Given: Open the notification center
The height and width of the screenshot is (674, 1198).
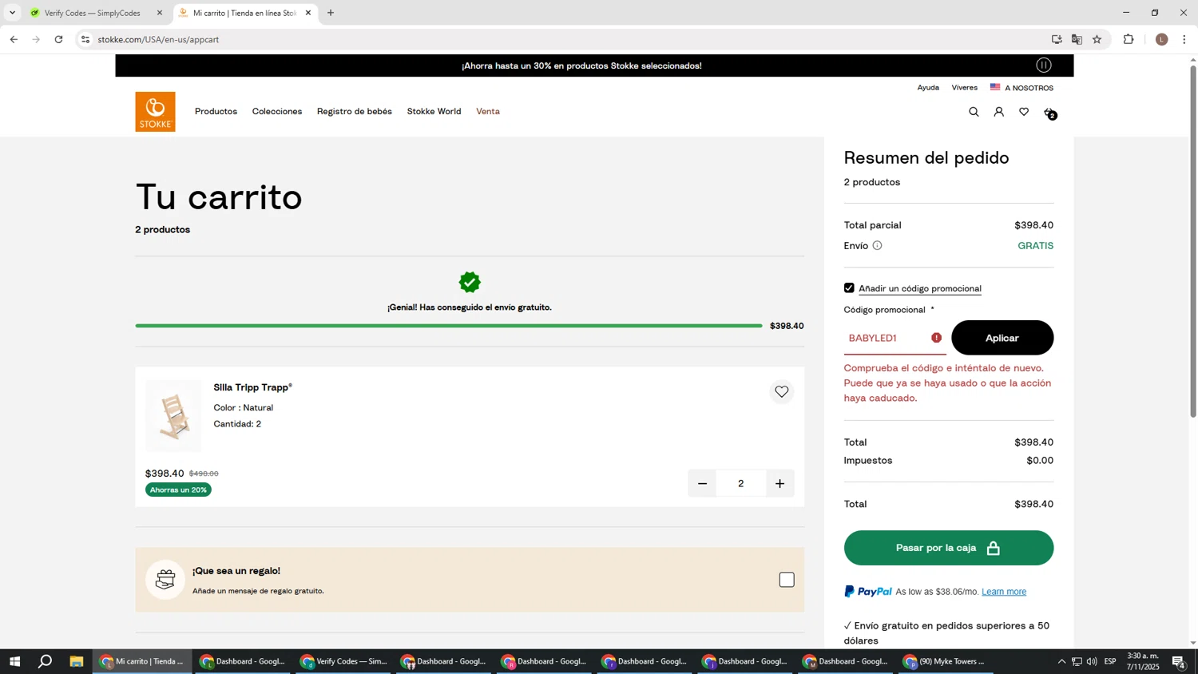Looking at the screenshot, I should [1179, 661].
